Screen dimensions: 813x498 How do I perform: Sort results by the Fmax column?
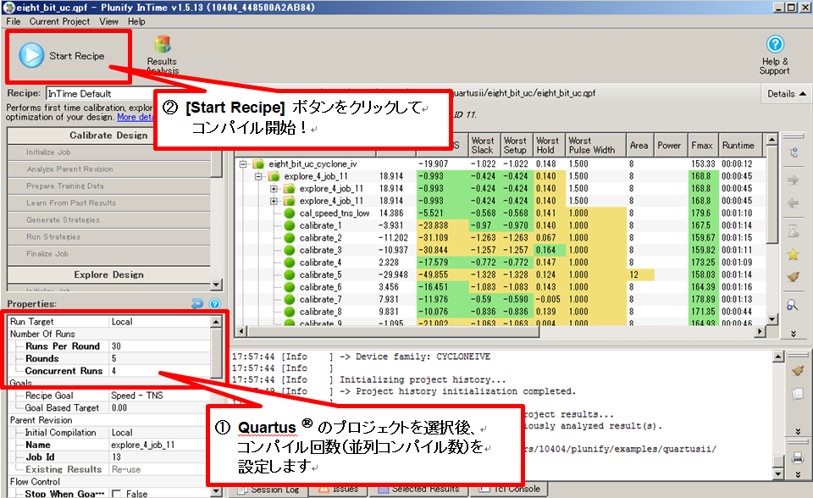click(700, 145)
